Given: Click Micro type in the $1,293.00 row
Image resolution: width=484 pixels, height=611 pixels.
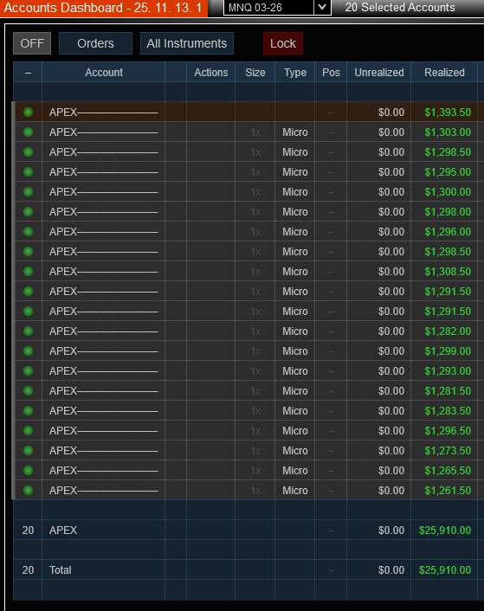Looking at the screenshot, I should tap(295, 371).
